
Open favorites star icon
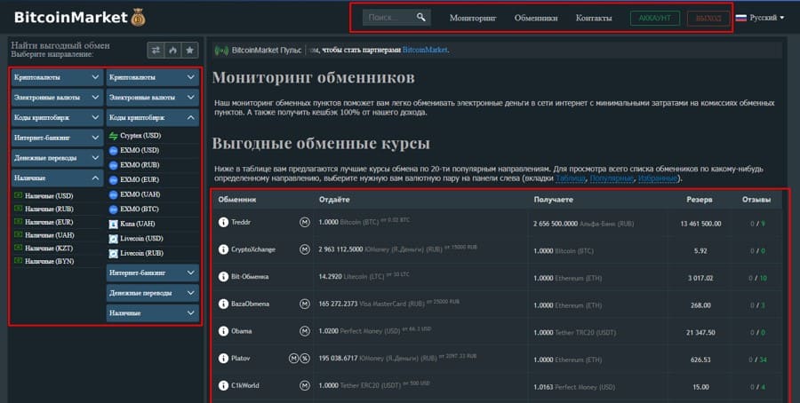(190, 50)
